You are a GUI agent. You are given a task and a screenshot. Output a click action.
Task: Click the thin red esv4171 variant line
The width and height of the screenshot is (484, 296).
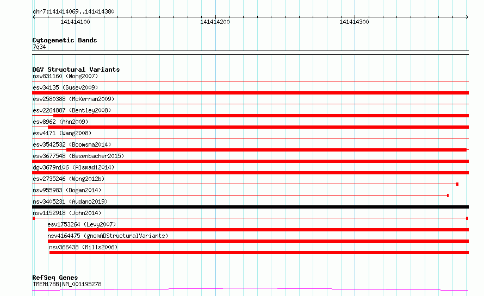(250, 138)
